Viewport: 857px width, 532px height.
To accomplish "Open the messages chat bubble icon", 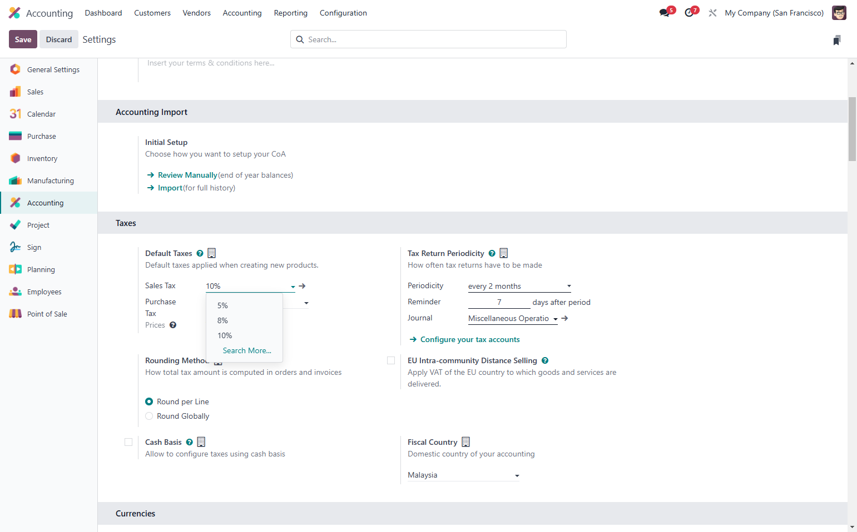I will click(x=665, y=13).
